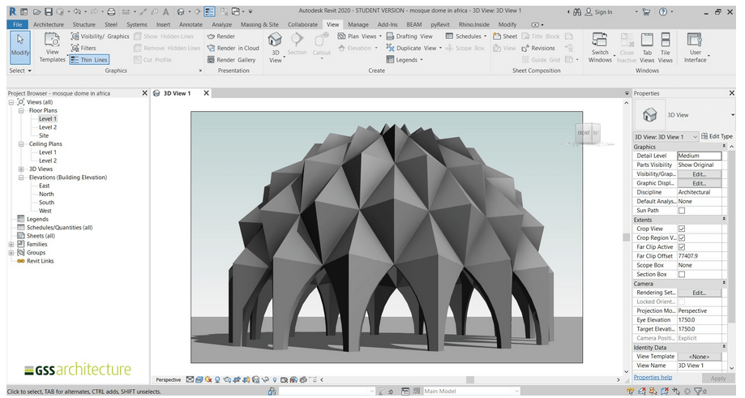Screen dimensions: 745x398
Task: Expand the 3D Views tree node
Action: click(x=21, y=169)
